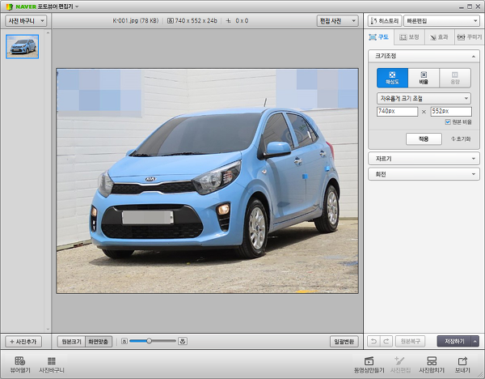Click the 저장하기 button

[454, 341]
